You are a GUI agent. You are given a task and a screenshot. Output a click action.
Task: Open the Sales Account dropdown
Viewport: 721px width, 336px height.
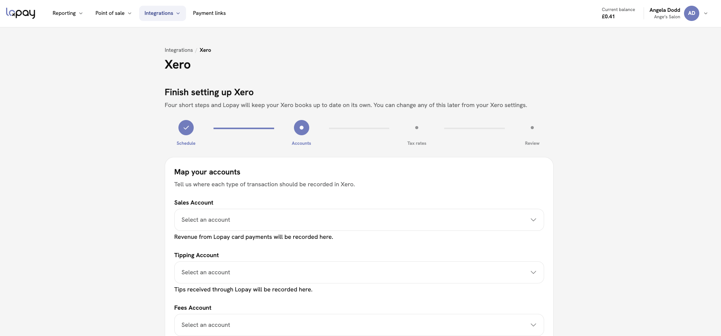[359, 220]
